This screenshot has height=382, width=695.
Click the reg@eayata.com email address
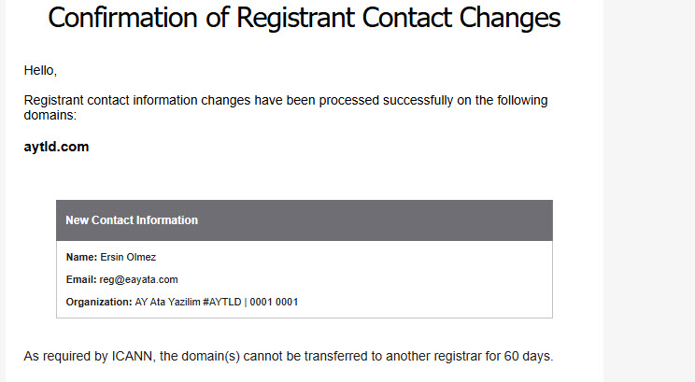[x=139, y=279]
